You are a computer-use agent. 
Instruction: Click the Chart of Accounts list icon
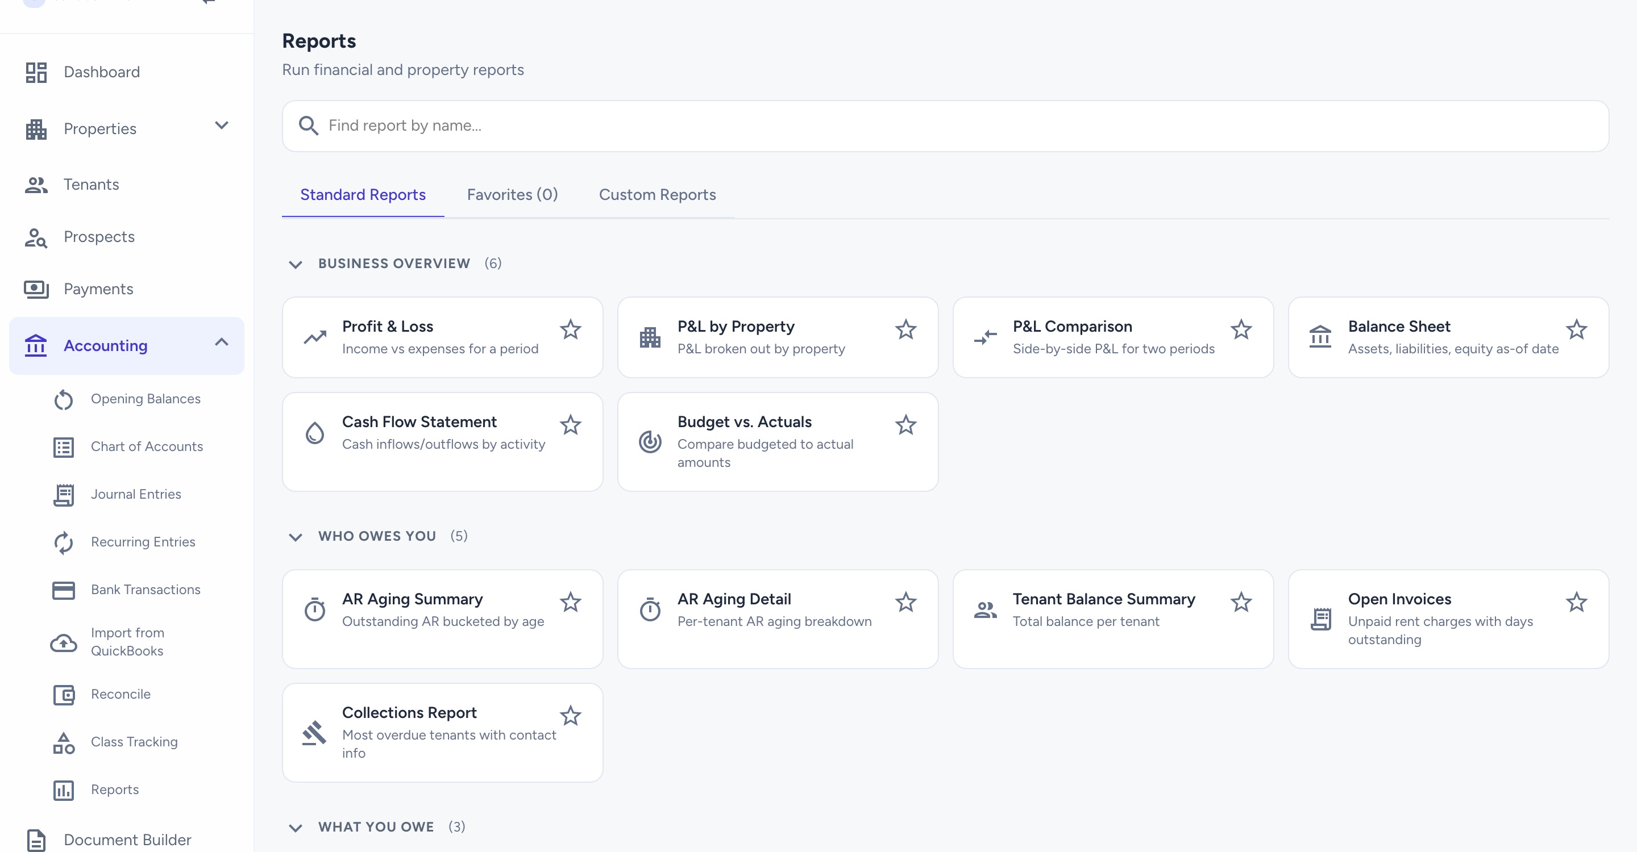click(64, 447)
